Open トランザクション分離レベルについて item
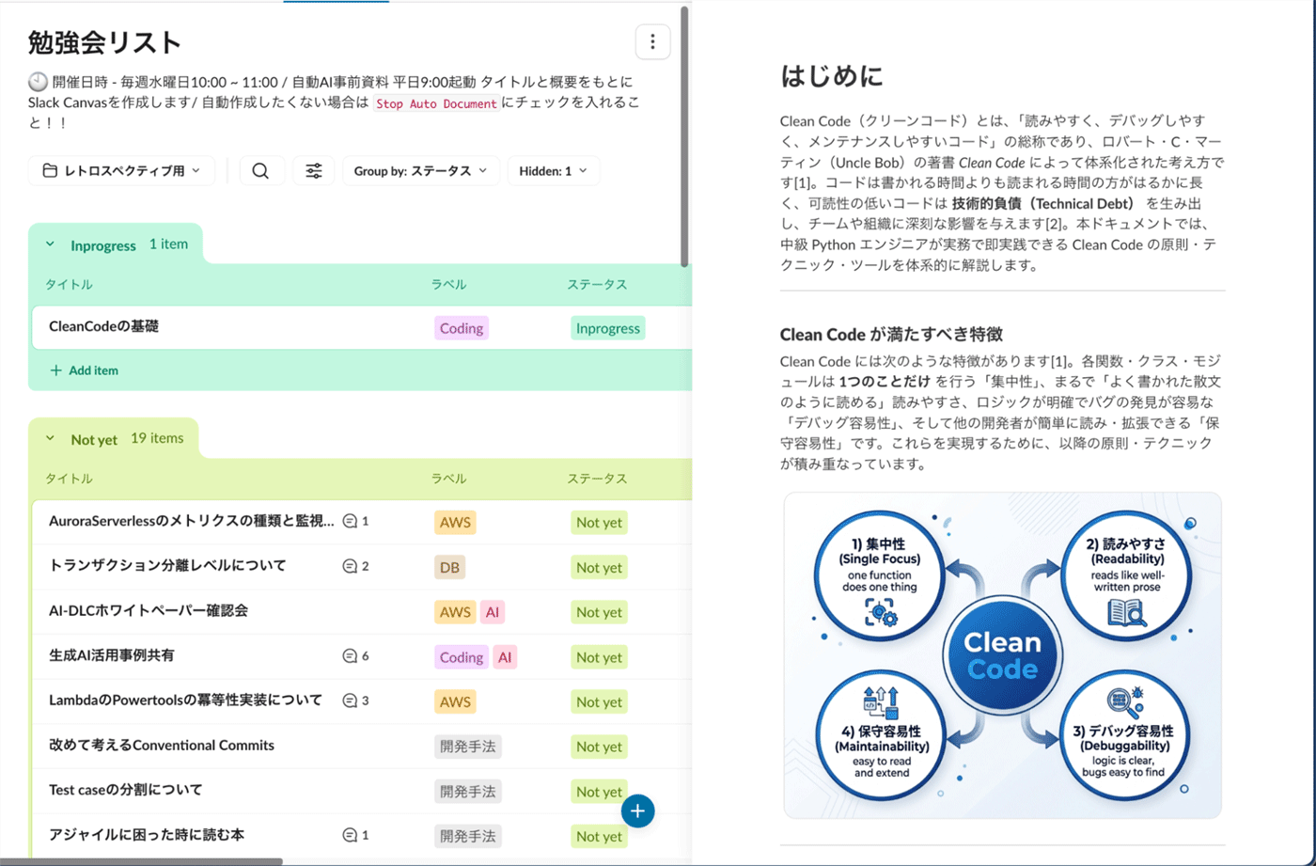The width and height of the screenshot is (1316, 866). [x=167, y=566]
